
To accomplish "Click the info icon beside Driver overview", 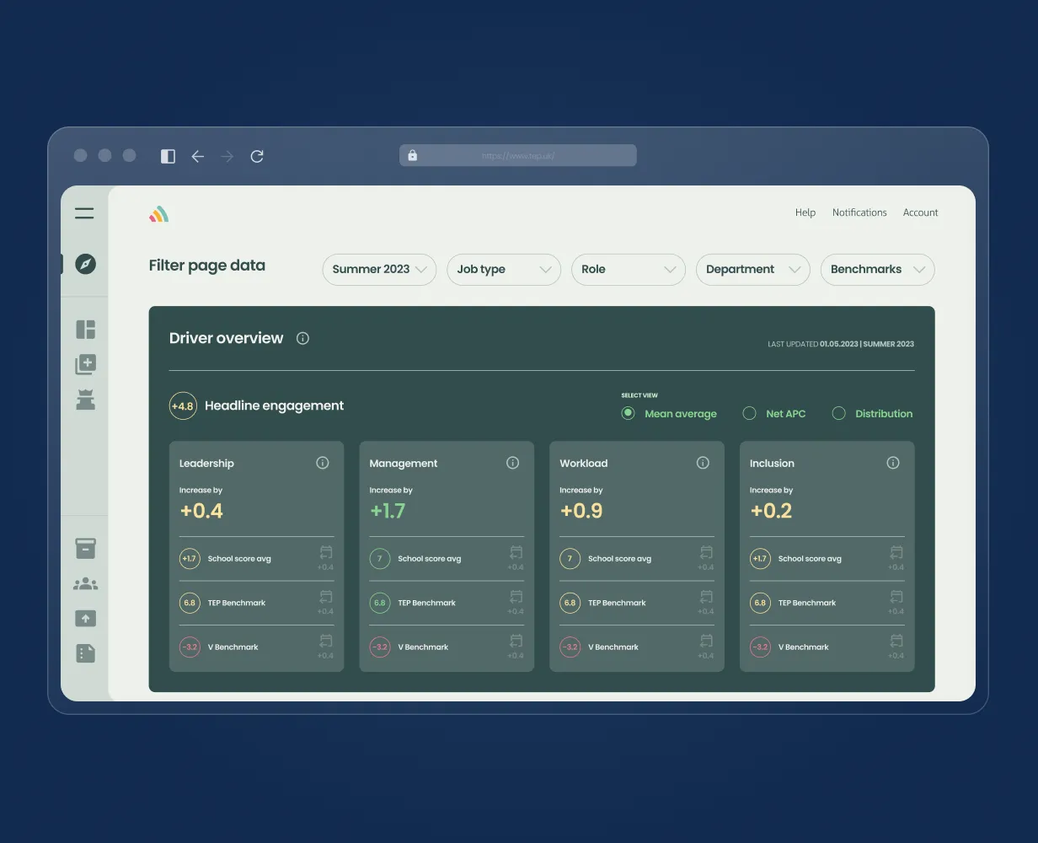I will 302,338.
